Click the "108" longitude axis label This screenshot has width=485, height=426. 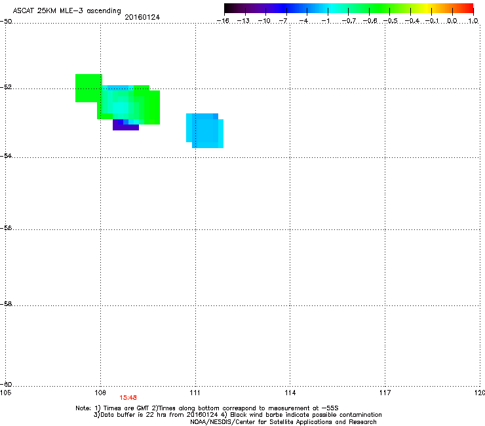(x=100, y=393)
